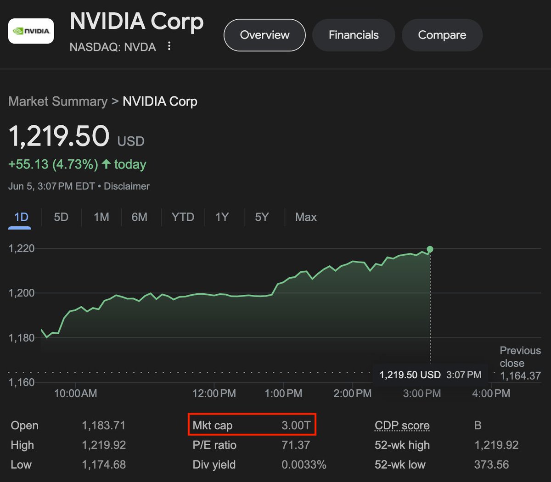Screen dimensions: 551x482
Task: Open the Market Summary breadcrumb link
Action: [58, 101]
